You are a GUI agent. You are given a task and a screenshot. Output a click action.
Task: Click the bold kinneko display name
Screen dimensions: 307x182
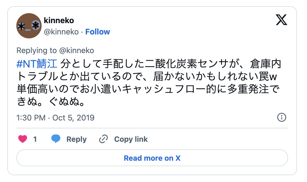tap(59, 21)
